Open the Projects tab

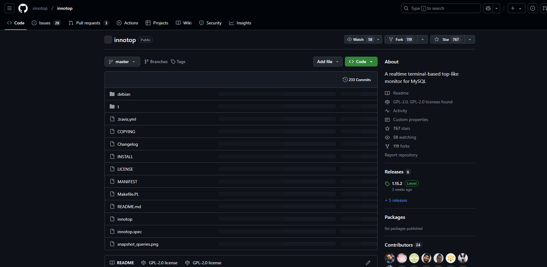157,23
